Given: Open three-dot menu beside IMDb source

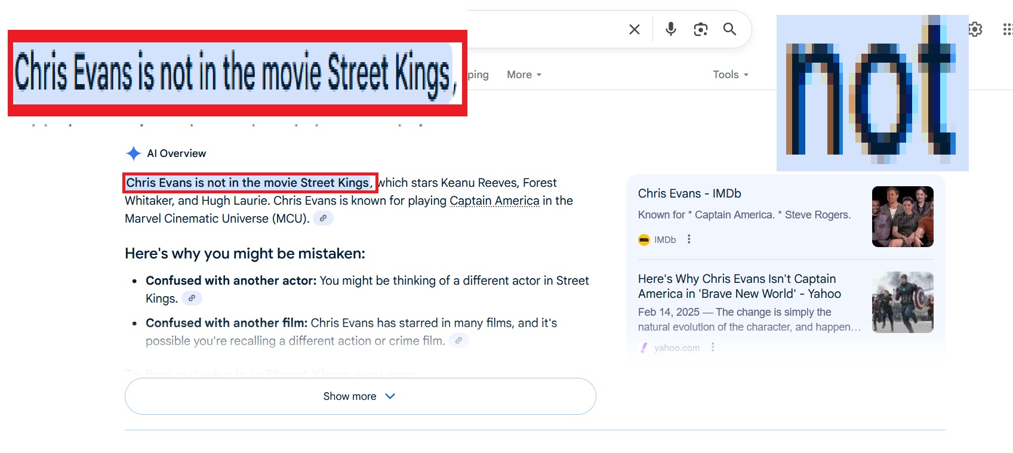Looking at the screenshot, I should tap(689, 239).
